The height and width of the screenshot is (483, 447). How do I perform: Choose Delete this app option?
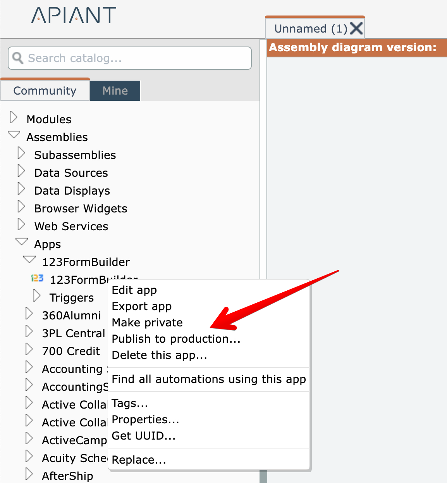(x=159, y=355)
